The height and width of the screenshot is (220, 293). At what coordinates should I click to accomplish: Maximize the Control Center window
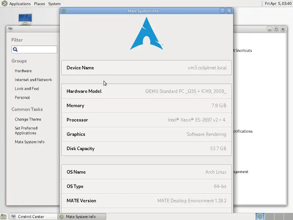tap(276, 29)
